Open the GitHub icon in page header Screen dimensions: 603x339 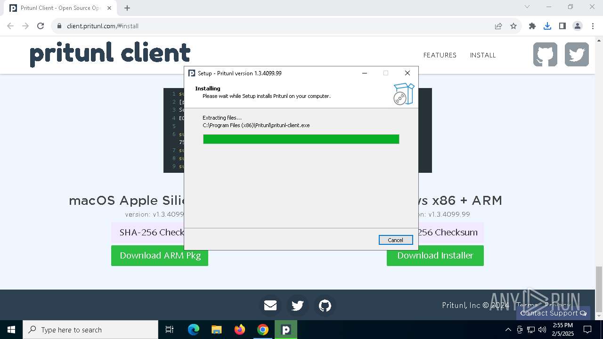[x=545, y=55]
